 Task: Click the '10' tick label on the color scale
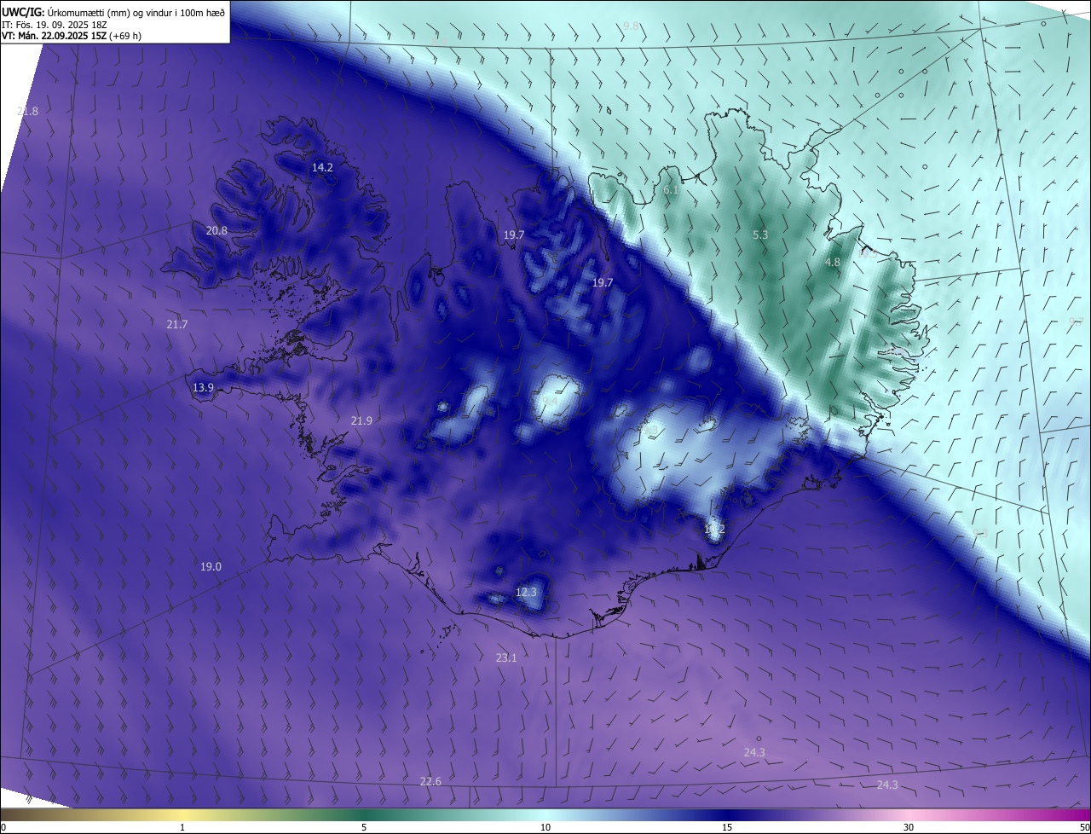545,827
